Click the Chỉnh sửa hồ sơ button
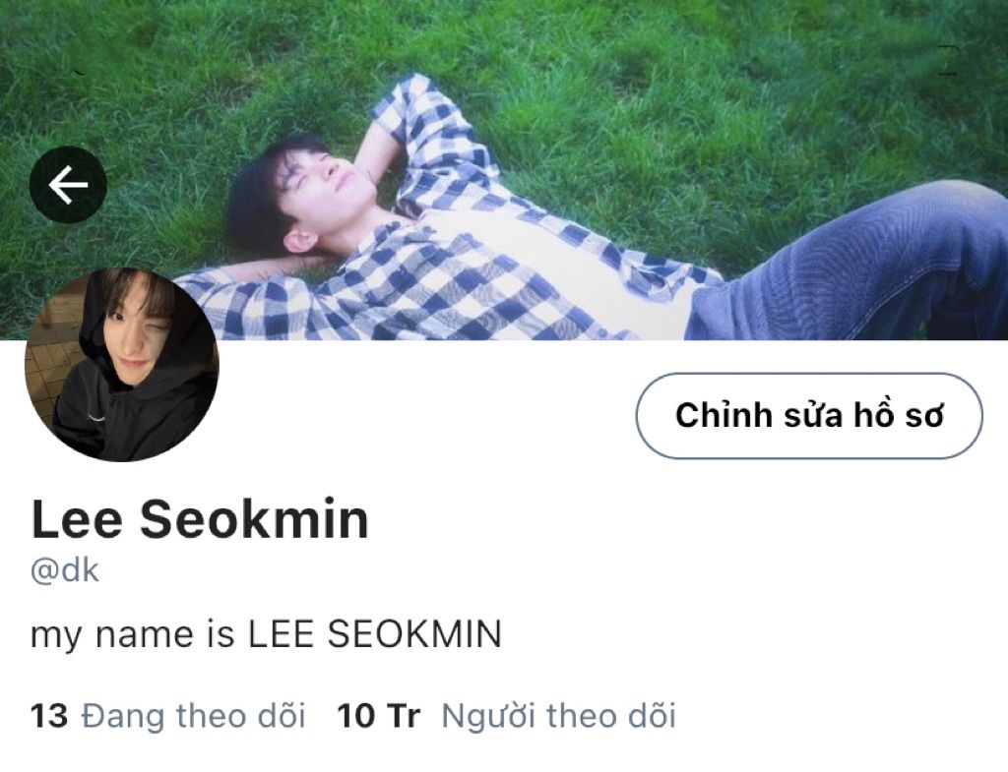The image size is (1008, 772). coord(809,416)
